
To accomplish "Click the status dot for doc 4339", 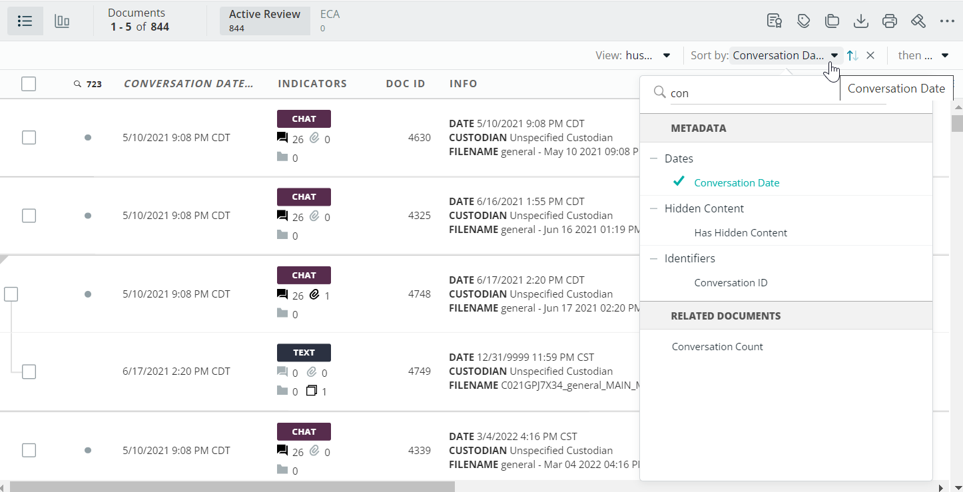I will (x=88, y=450).
